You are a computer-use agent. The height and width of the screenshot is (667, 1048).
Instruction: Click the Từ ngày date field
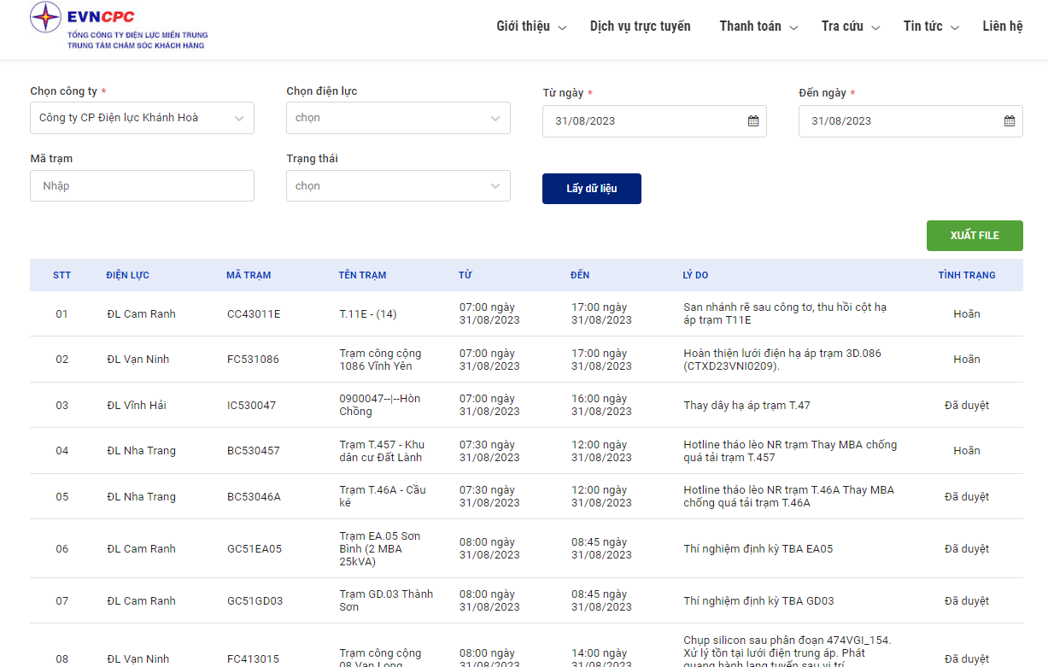(x=654, y=121)
